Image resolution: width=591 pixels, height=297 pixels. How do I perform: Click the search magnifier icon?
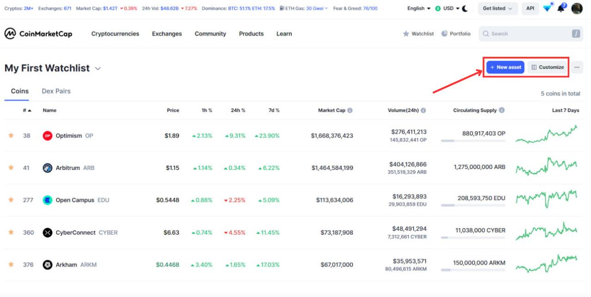click(486, 34)
